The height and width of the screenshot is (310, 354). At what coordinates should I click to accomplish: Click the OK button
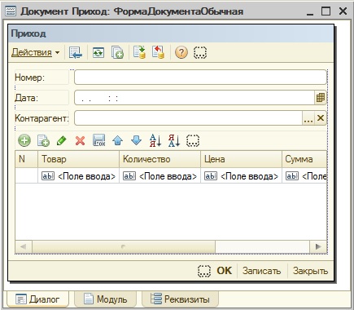[x=224, y=271]
